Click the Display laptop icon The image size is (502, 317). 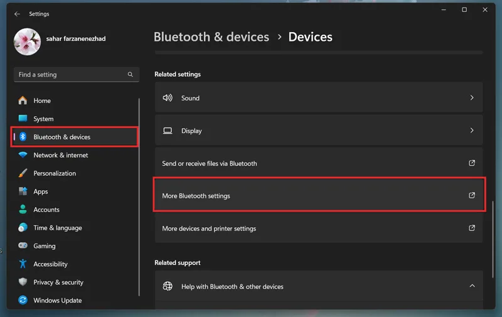pyautogui.click(x=168, y=131)
